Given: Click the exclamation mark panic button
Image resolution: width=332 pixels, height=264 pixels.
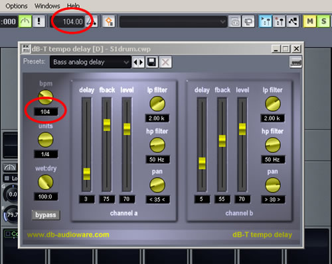Looking at the screenshot, I should click(39, 21).
